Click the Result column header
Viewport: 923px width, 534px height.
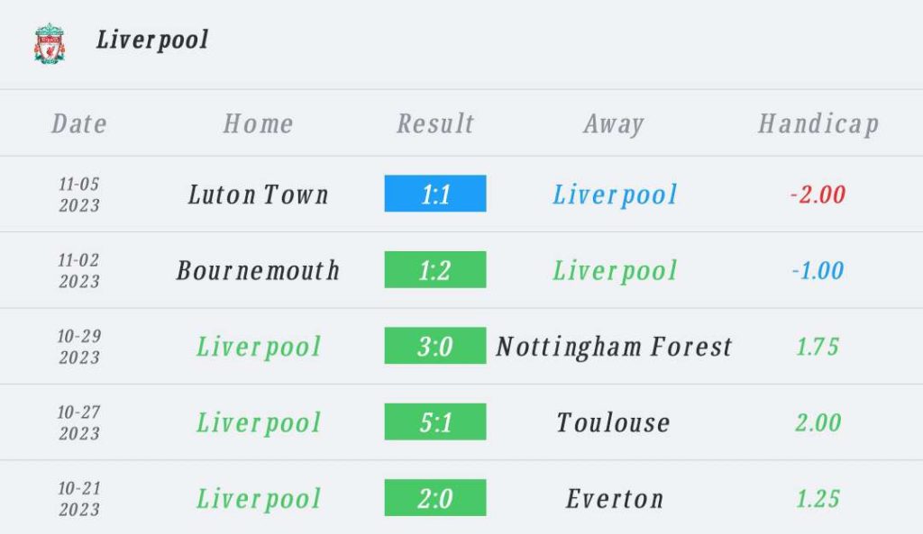pyautogui.click(x=435, y=123)
